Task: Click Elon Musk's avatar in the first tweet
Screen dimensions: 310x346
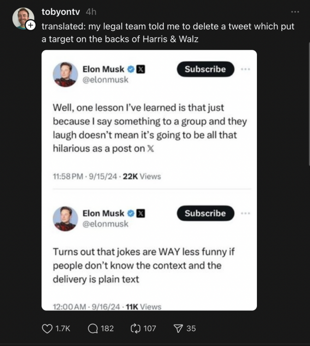Action: click(x=65, y=74)
